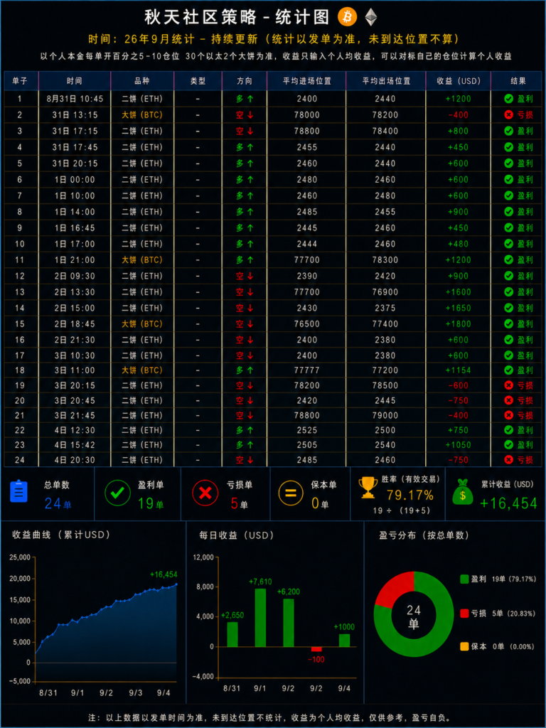Click green check icon in row 23 result
This screenshot has width=546, height=728.
508,445
